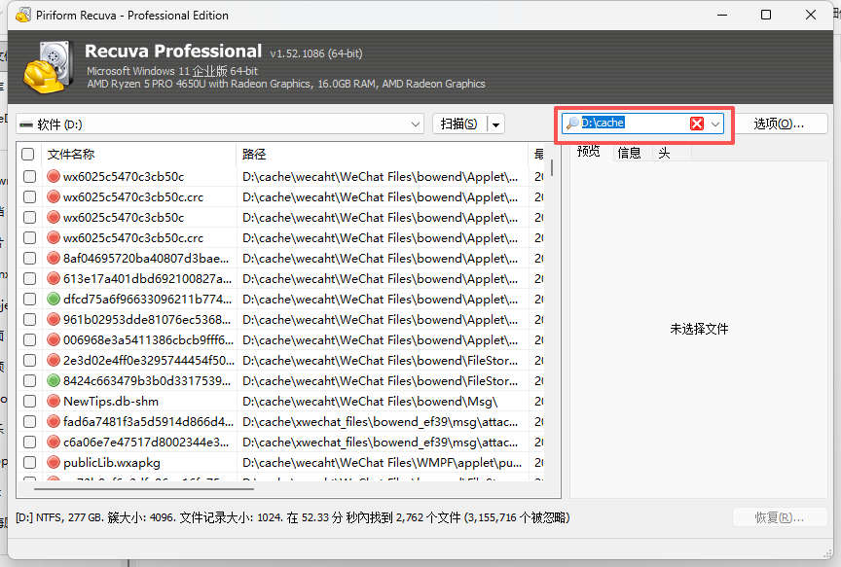
Task: Click the 恢复(R)... button
Action: pyautogui.click(x=780, y=517)
